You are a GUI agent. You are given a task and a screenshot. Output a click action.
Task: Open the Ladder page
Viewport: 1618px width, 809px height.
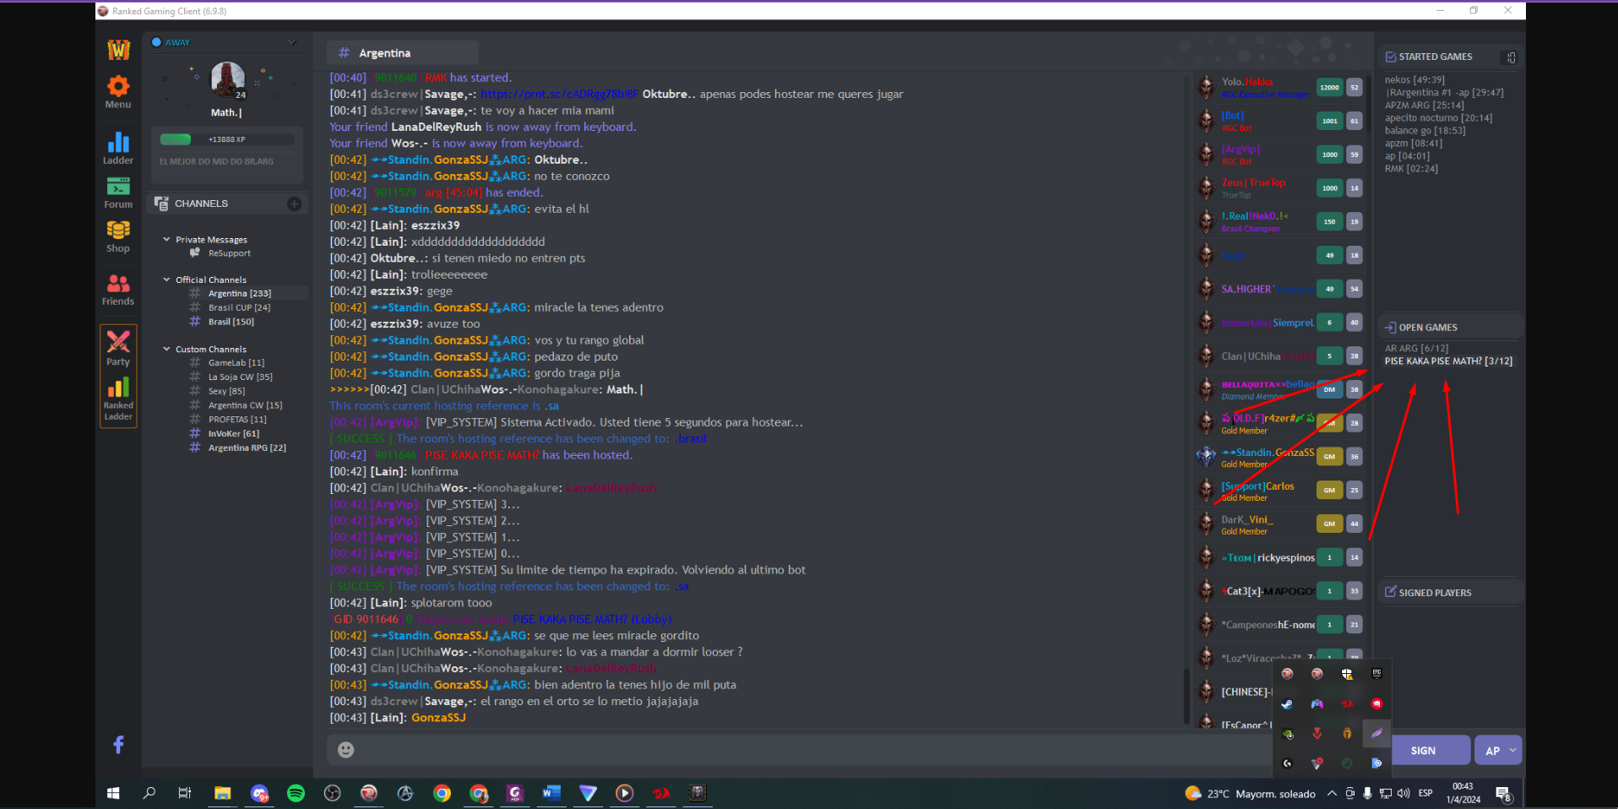pyautogui.click(x=118, y=148)
